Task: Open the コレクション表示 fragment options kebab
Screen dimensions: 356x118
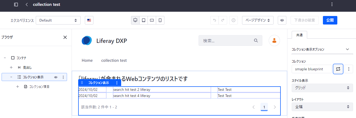Action: coord(117,83)
